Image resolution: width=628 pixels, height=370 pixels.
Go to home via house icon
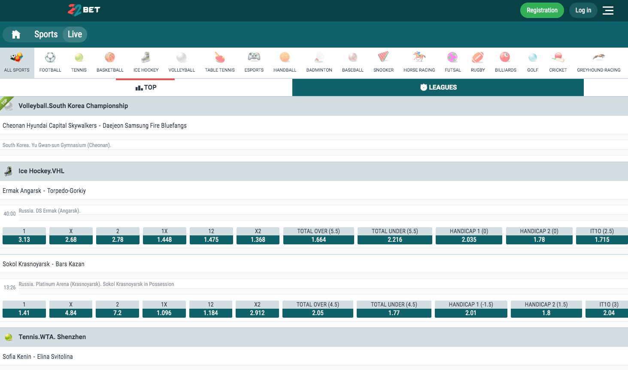point(16,34)
